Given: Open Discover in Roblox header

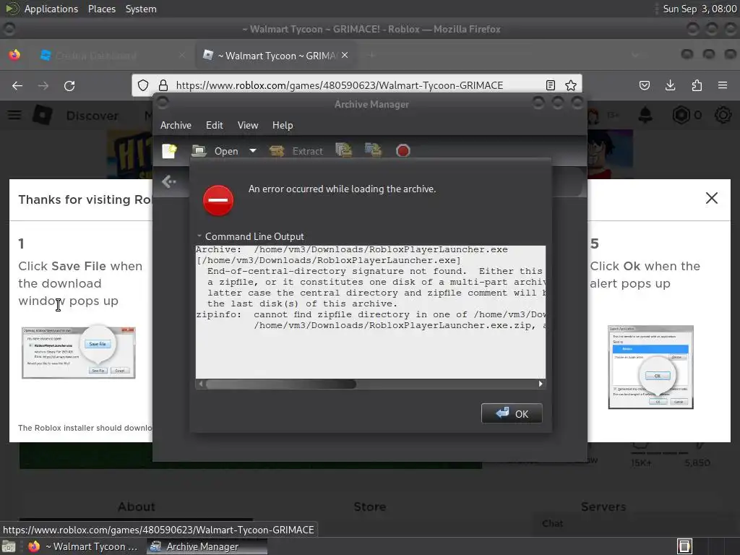Looking at the screenshot, I should click(x=92, y=116).
